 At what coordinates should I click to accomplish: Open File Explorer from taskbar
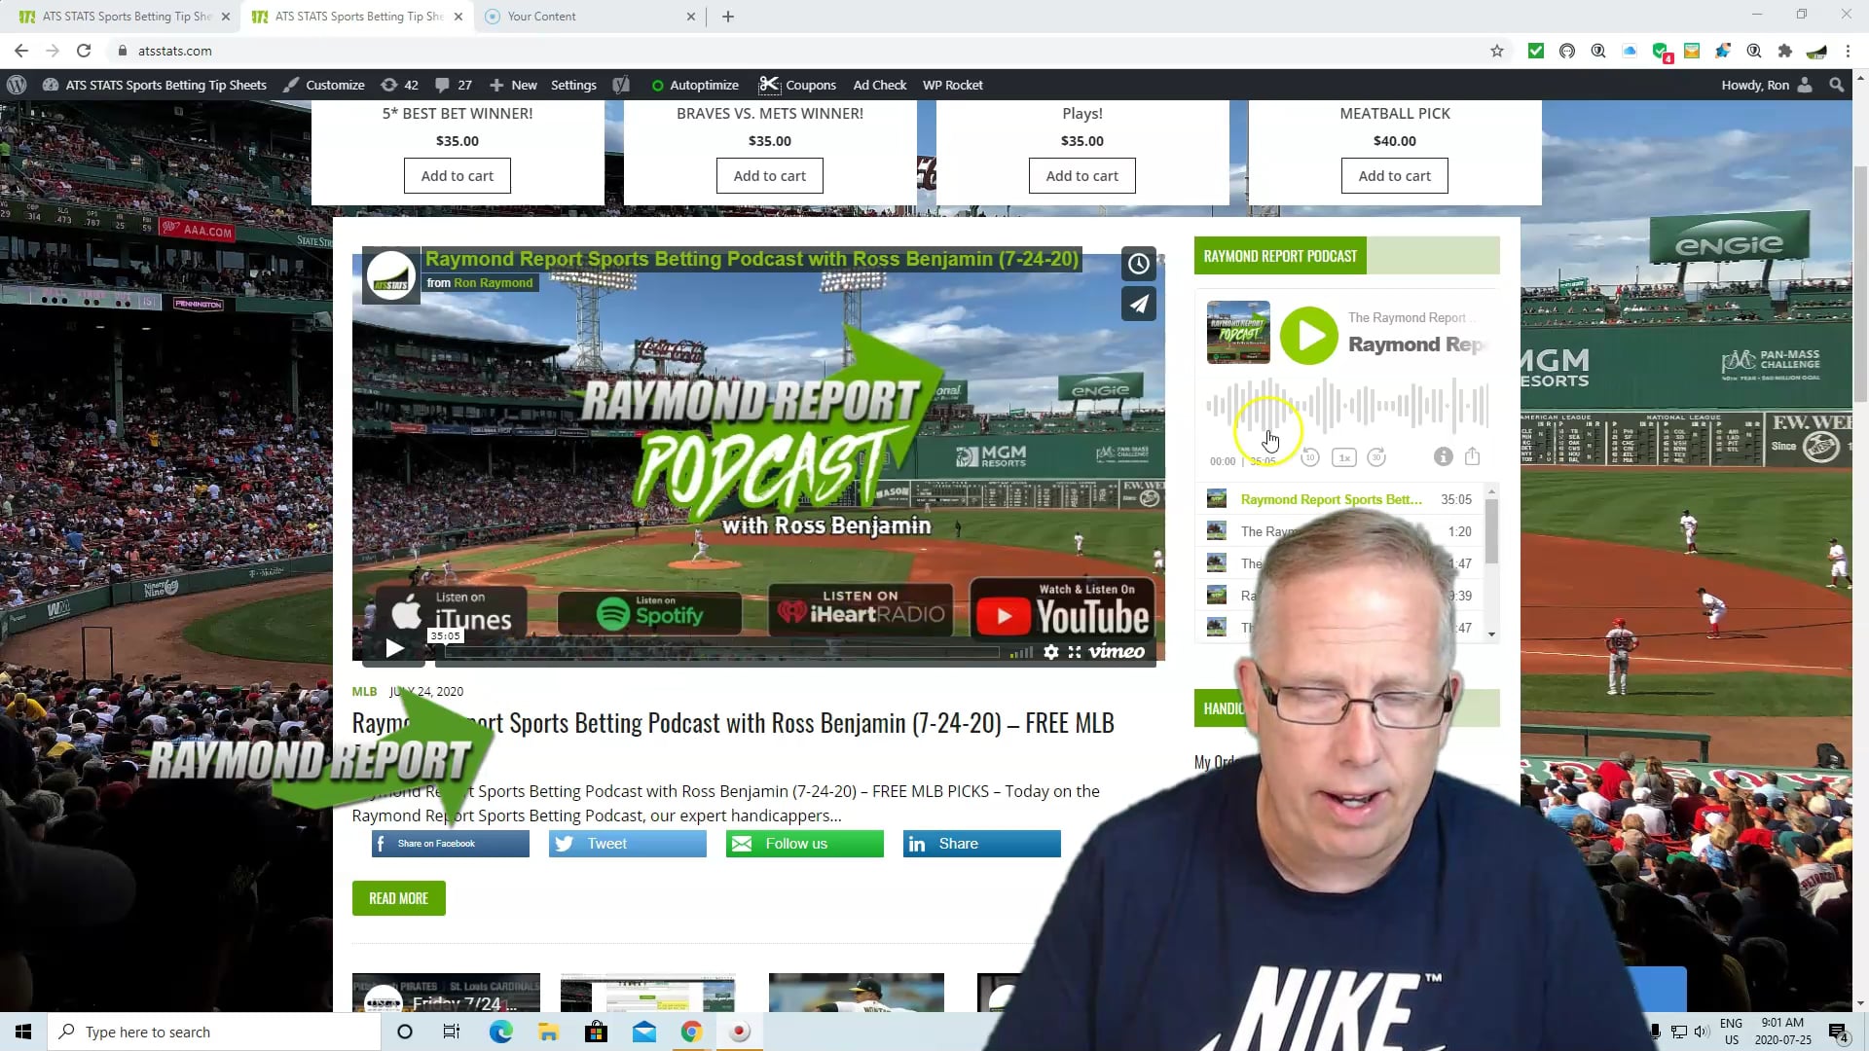pyautogui.click(x=548, y=1032)
